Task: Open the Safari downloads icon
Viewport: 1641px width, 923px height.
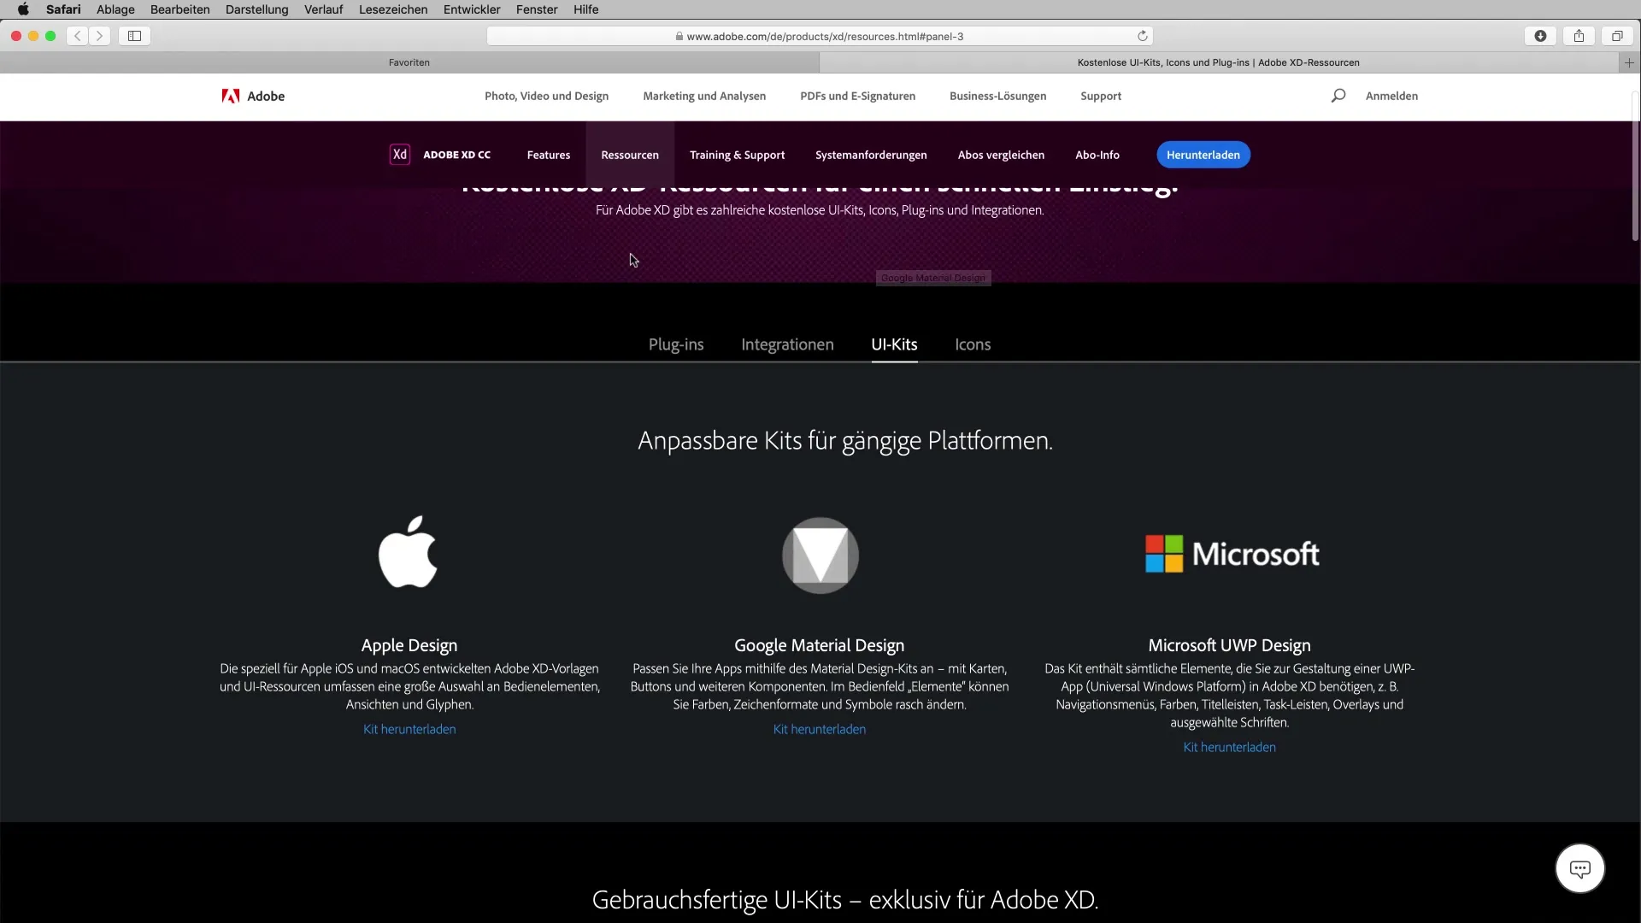Action: (x=1540, y=36)
